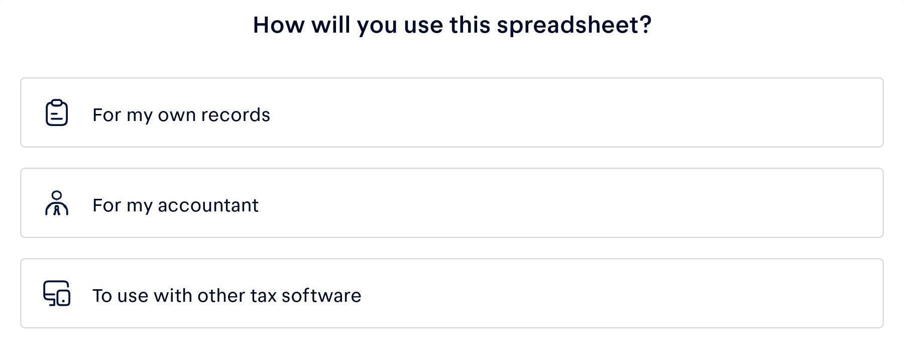Click empty space inside the own records card
The image size is (904, 360).
578,112
